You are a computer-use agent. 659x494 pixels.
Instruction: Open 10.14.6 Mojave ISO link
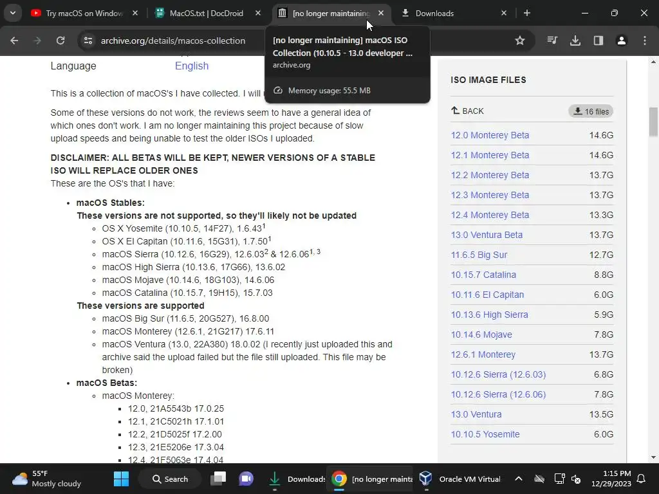point(481,334)
